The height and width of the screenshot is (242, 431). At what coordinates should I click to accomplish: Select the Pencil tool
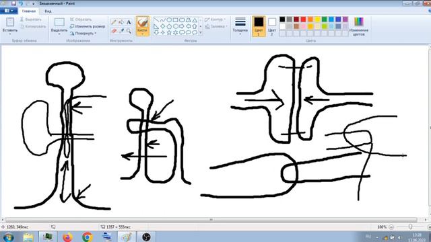(x=114, y=22)
